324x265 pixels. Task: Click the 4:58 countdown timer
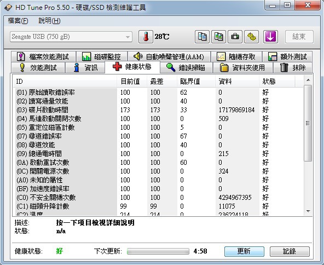pyautogui.click(x=200, y=251)
